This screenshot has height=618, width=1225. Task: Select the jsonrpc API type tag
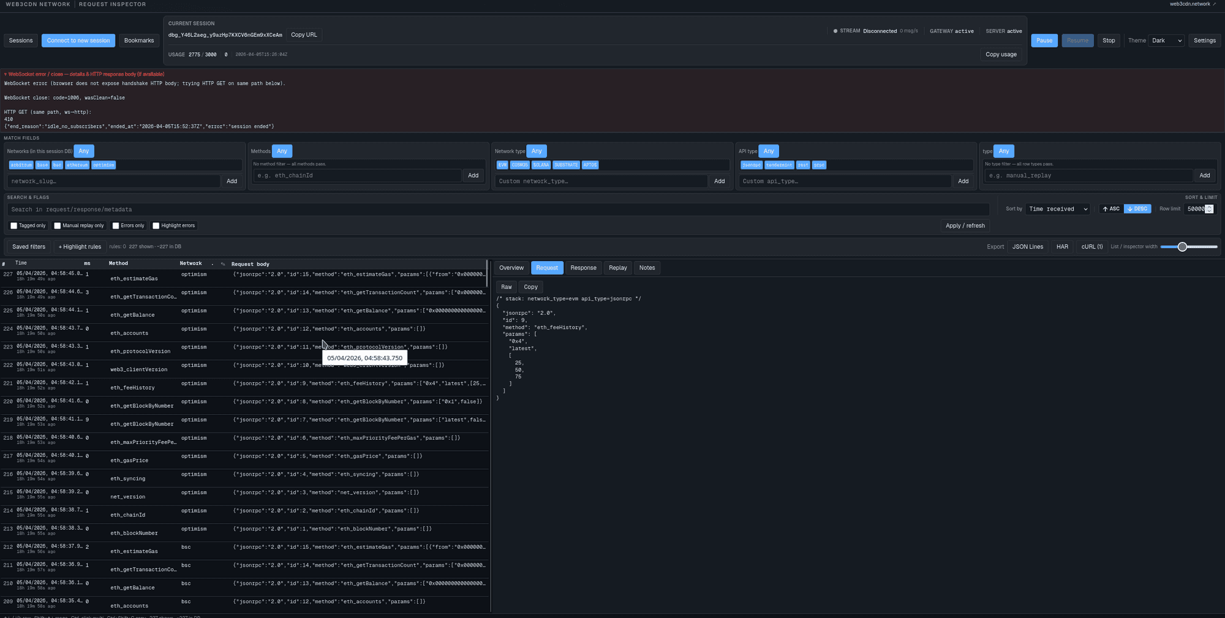click(751, 165)
